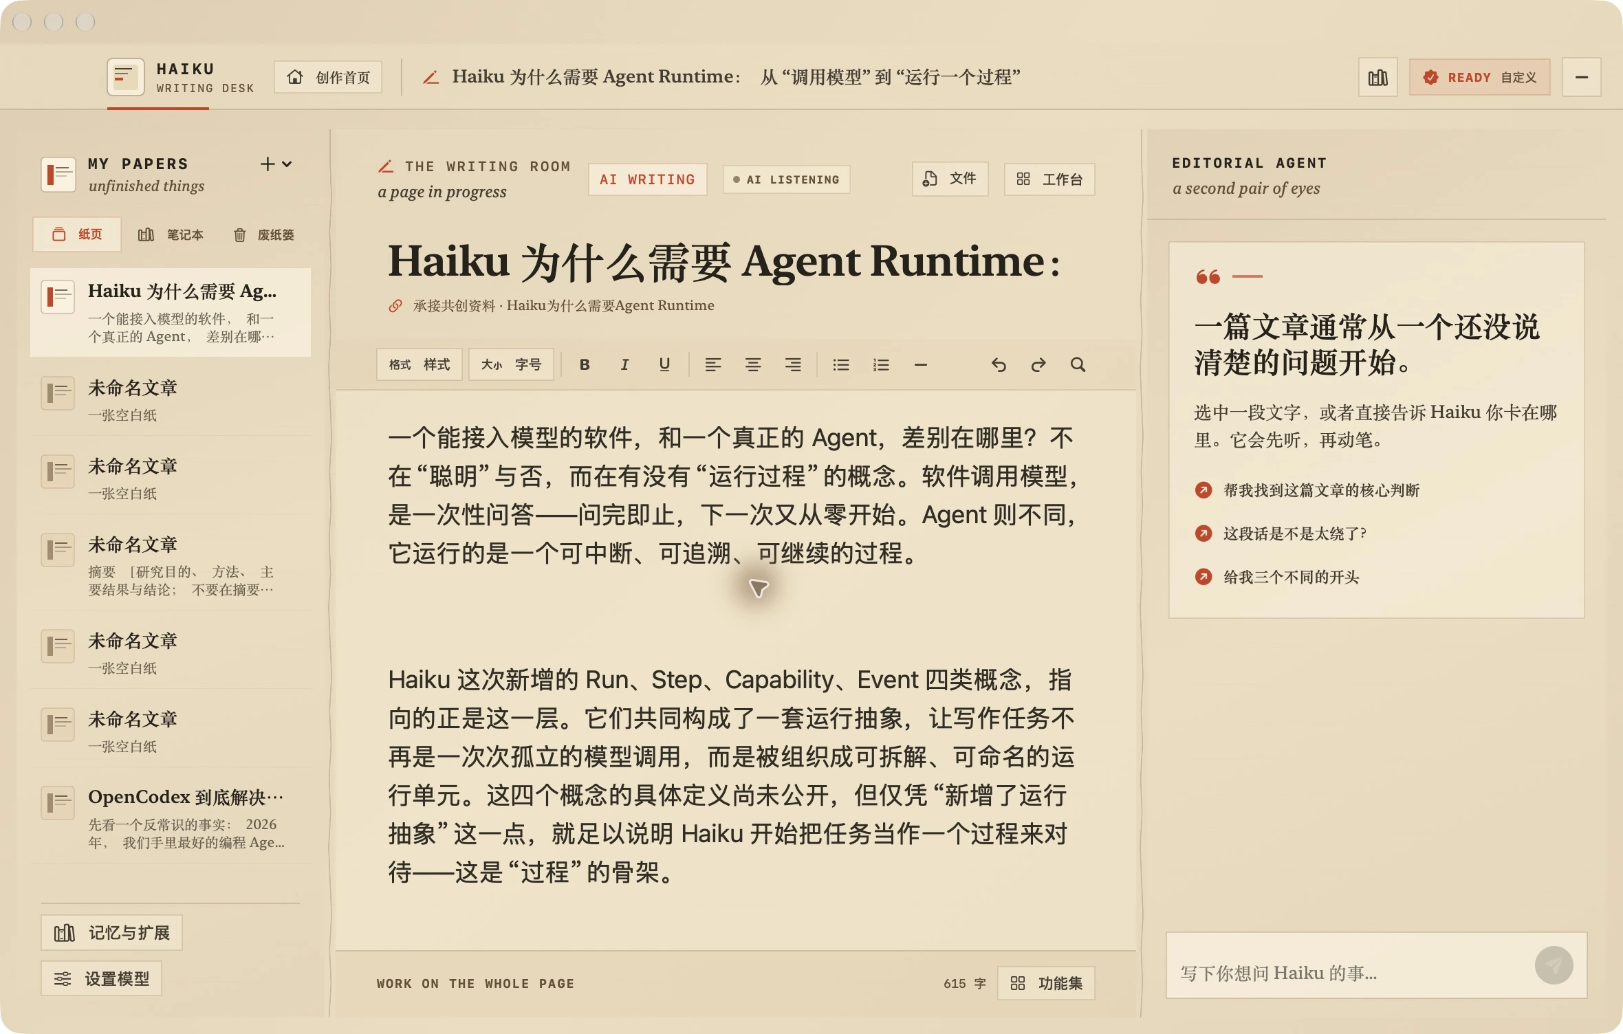Open 设置模型 model settings
This screenshot has height=1034, width=1623.
pyautogui.click(x=102, y=978)
